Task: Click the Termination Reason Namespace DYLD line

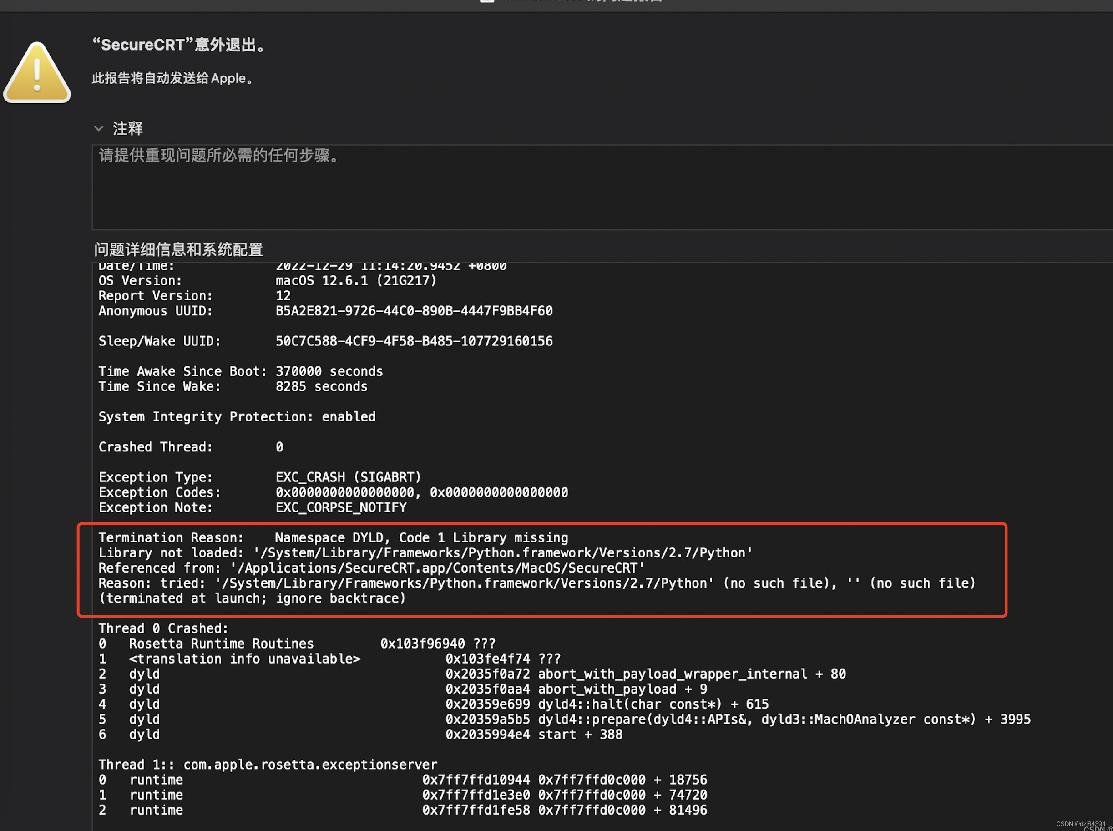Action: [334, 538]
